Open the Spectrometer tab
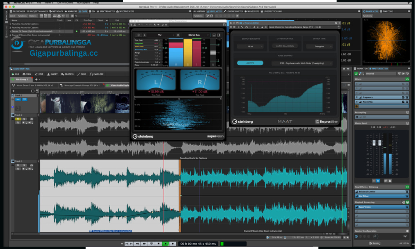 [x=106, y=11]
